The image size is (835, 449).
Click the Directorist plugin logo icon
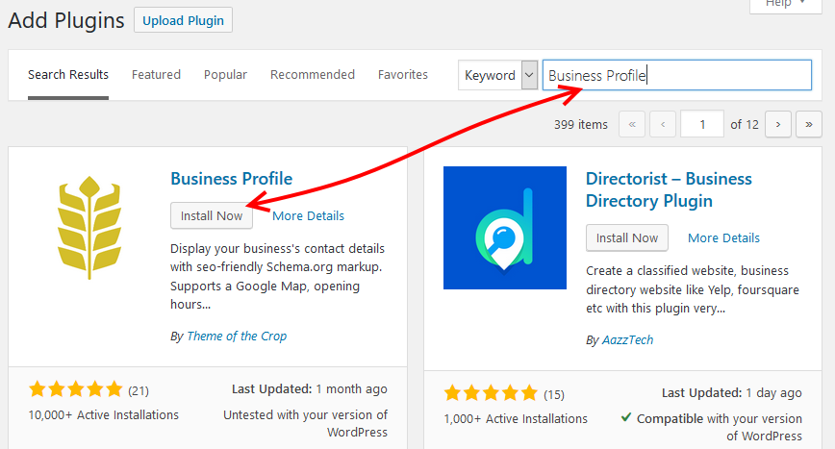point(505,228)
